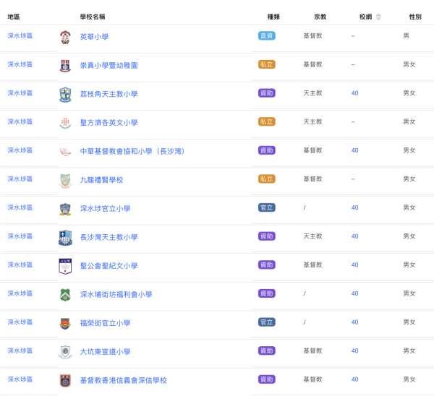Click the 資助 tag on 大坑東宣道小學 row

266,350
